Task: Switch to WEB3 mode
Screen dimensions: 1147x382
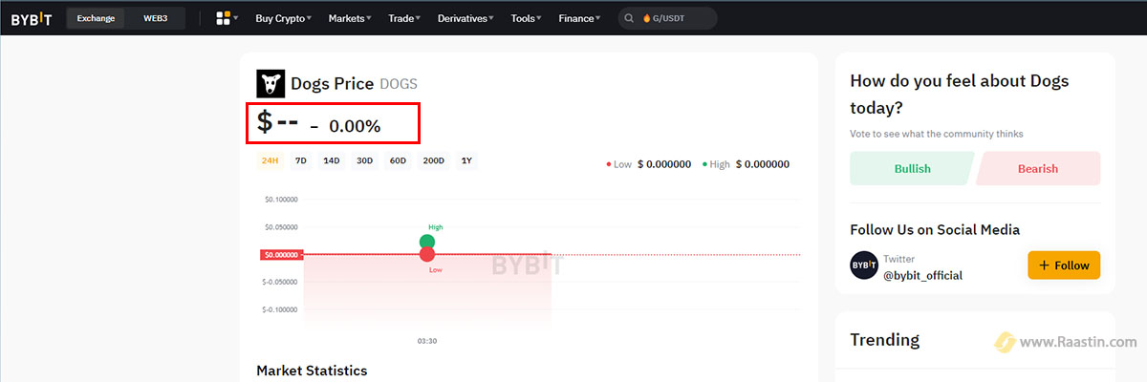Action: (x=155, y=18)
